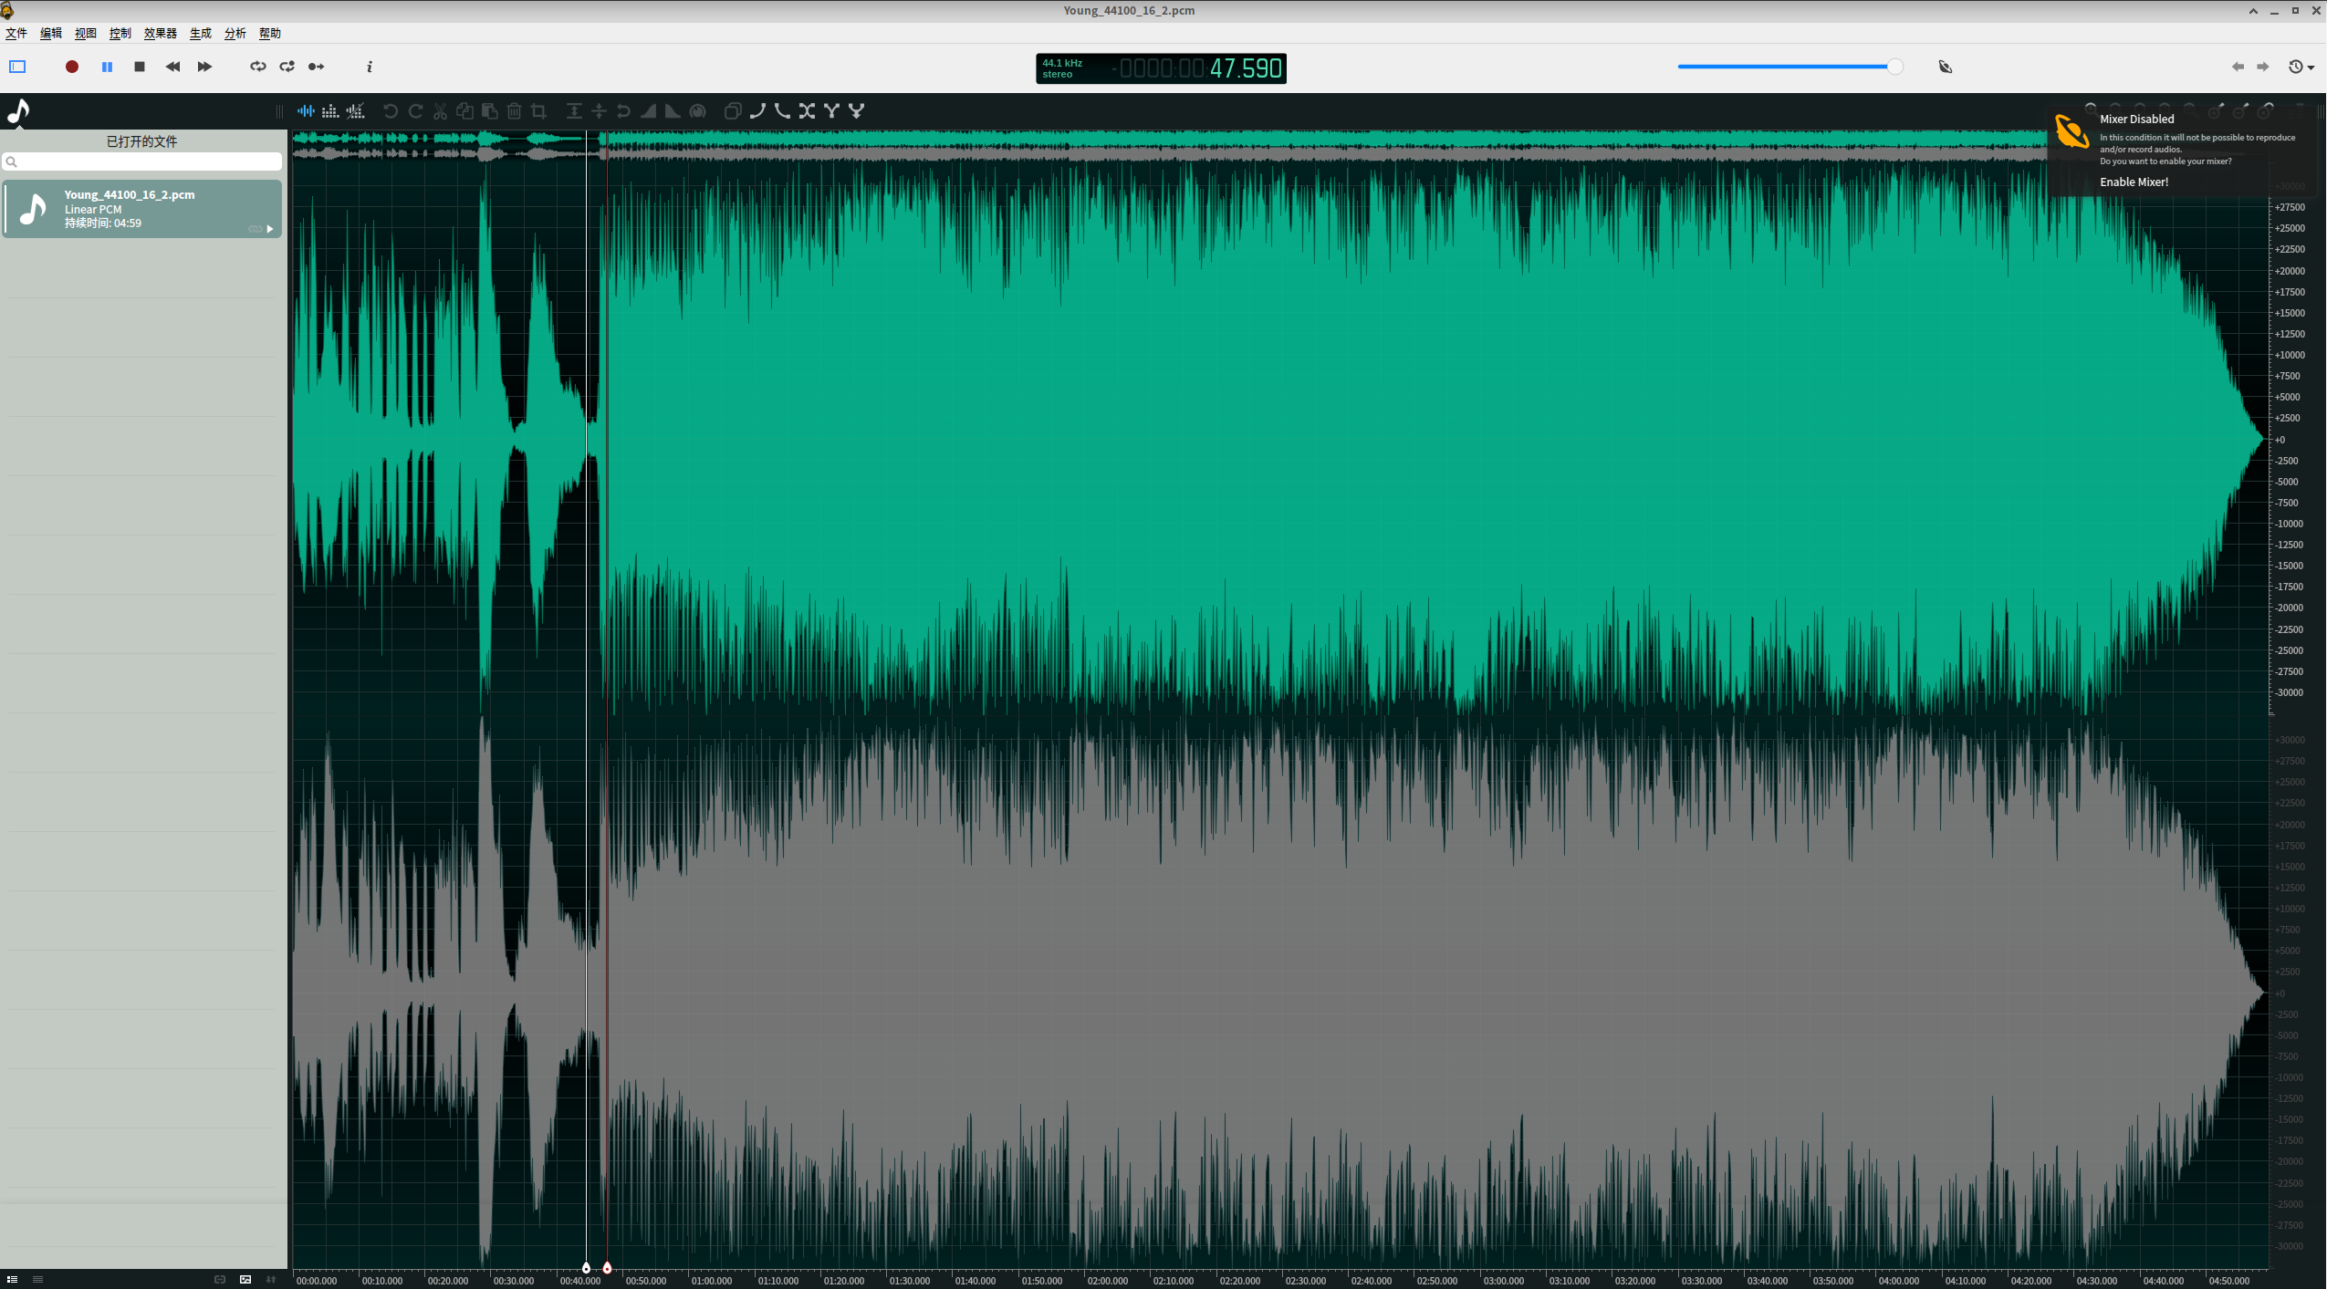Click the fast-forward double-arrow icon
The width and height of the screenshot is (2327, 1289).
click(204, 67)
